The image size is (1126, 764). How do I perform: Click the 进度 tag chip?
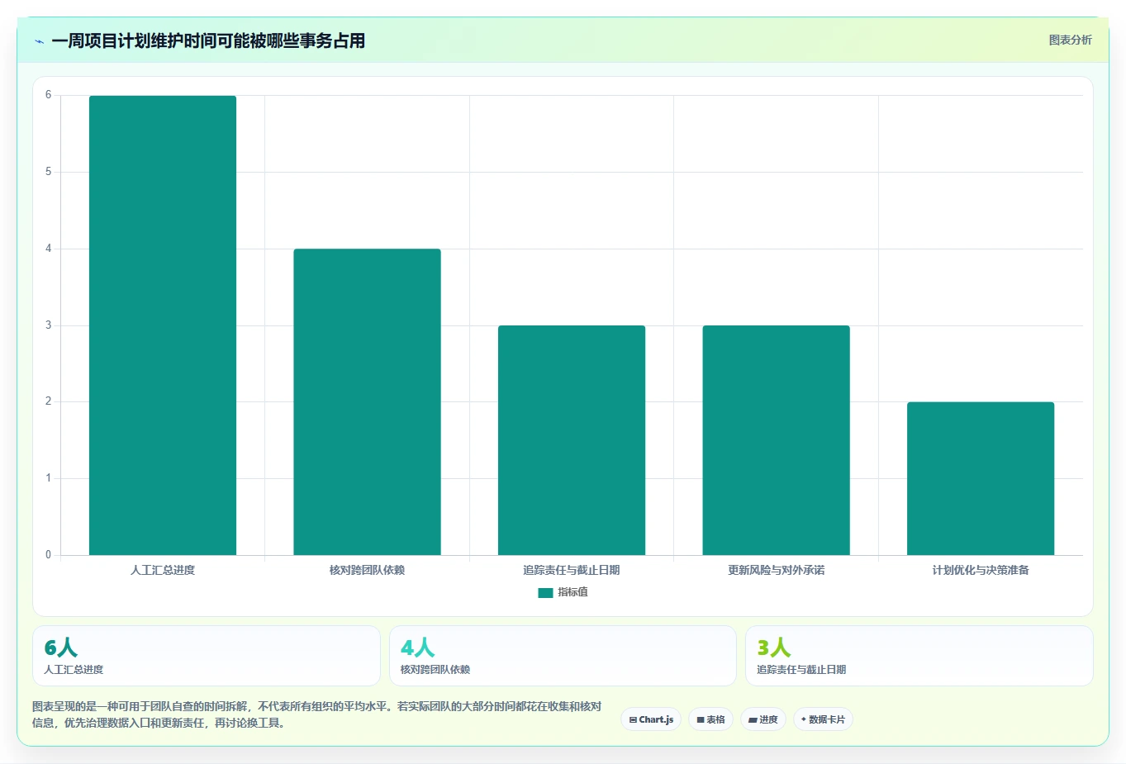click(x=763, y=719)
